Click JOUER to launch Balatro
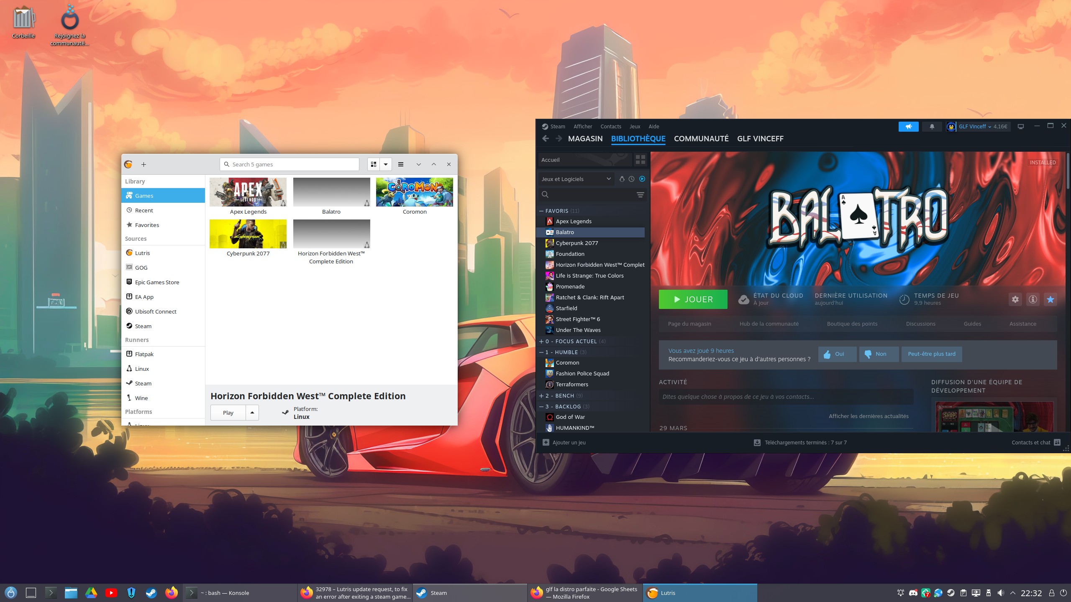The image size is (1071, 602). (693, 299)
